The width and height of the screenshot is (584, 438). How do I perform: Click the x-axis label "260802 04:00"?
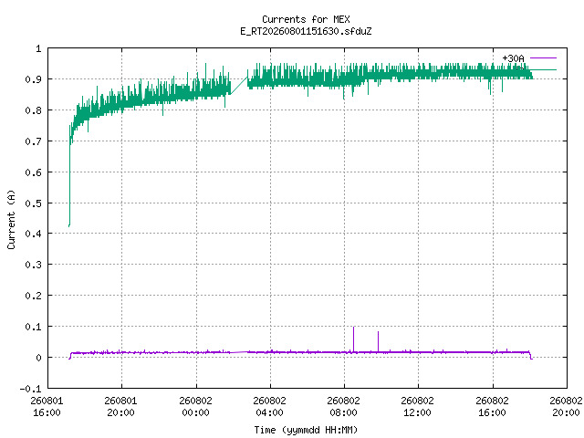(270, 407)
